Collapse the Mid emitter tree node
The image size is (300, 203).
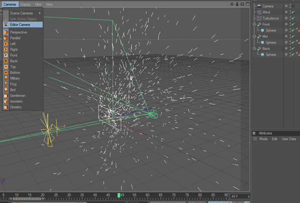[x=254, y=36]
